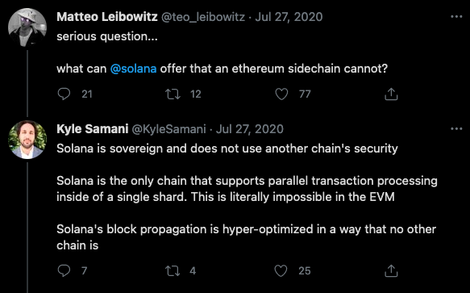This screenshot has width=470, height=293.
Task: Open Matteo's tweet Jul 27, 2020 timestamp
Action: coord(289,17)
